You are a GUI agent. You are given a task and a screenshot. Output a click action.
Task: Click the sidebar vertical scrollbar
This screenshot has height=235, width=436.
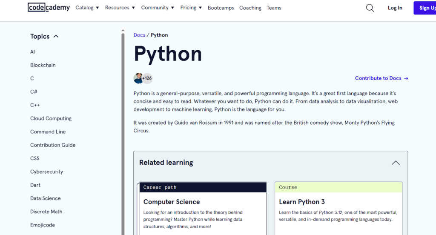(x=123, y=128)
